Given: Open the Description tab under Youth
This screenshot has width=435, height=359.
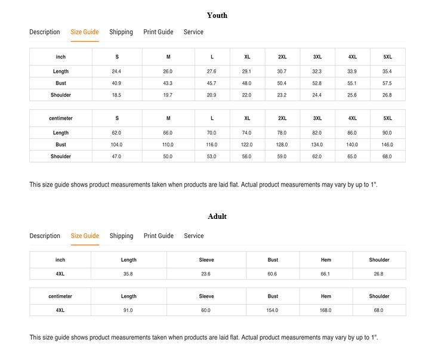Looking at the screenshot, I should point(45,32).
